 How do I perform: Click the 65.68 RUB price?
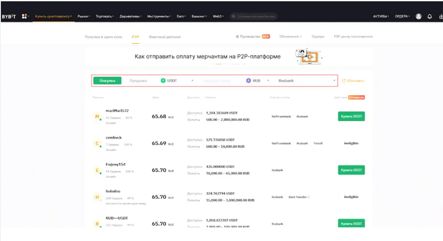[x=163, y=117]
